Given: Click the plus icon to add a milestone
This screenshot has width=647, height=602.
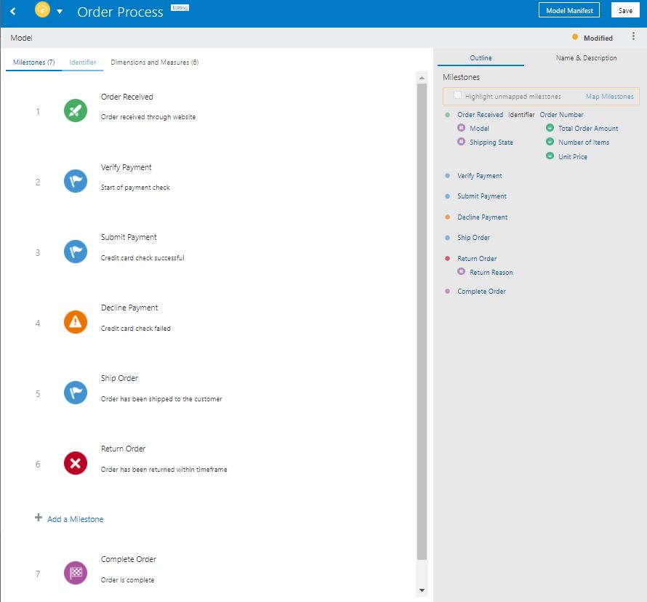Looking at the screenshot, I should [39, 518].
